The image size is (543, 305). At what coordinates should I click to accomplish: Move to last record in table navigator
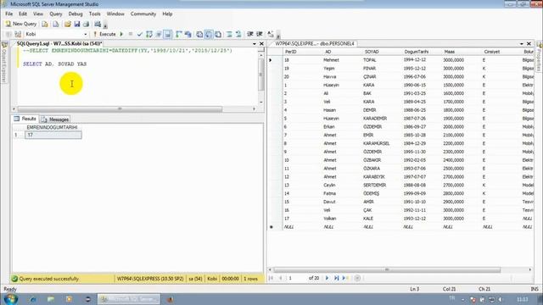pyautogui.click(x=336, y=278)
